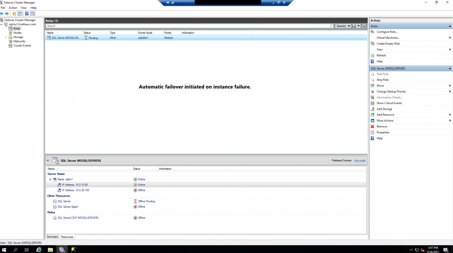Select SQL Server CEIP (MSSQLSERVER) role
Viewport: 453px width, 253px height.
point(78,218)
